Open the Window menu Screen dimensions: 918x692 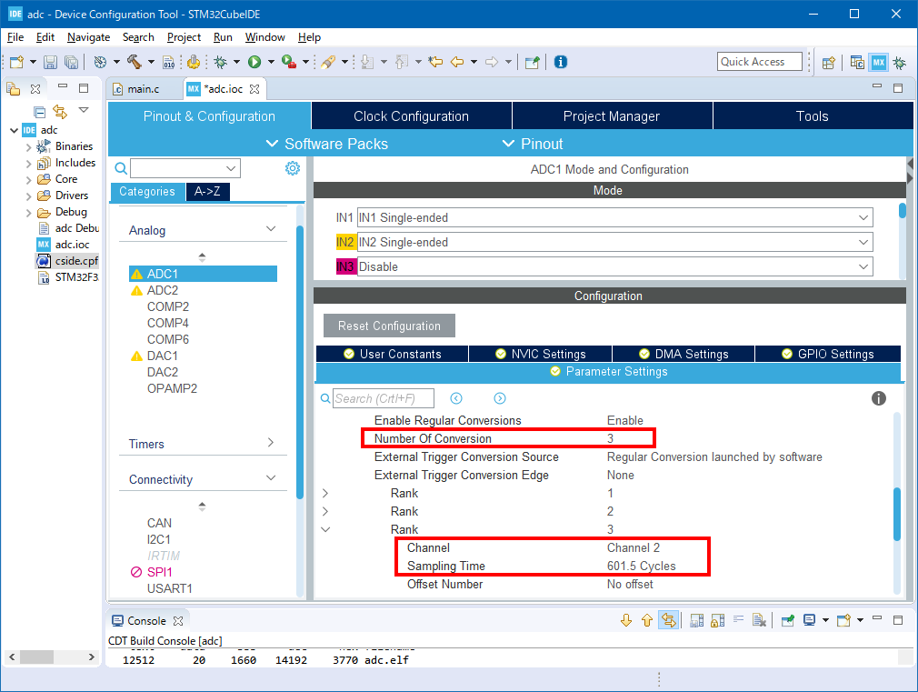(264, 37)
